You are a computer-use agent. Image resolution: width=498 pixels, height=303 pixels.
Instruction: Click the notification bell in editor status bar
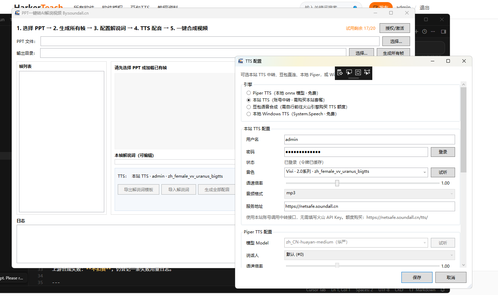point(443,290)
